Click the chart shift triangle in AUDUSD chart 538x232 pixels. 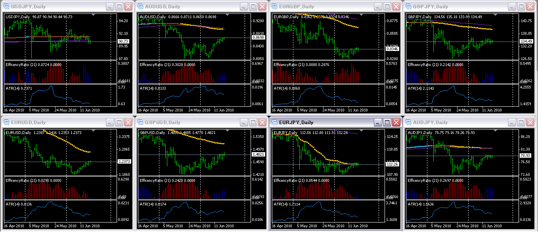point(227,15)
